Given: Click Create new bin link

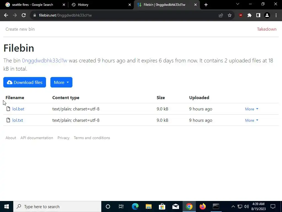Looking at the screenshot, I should coord(20,29).
